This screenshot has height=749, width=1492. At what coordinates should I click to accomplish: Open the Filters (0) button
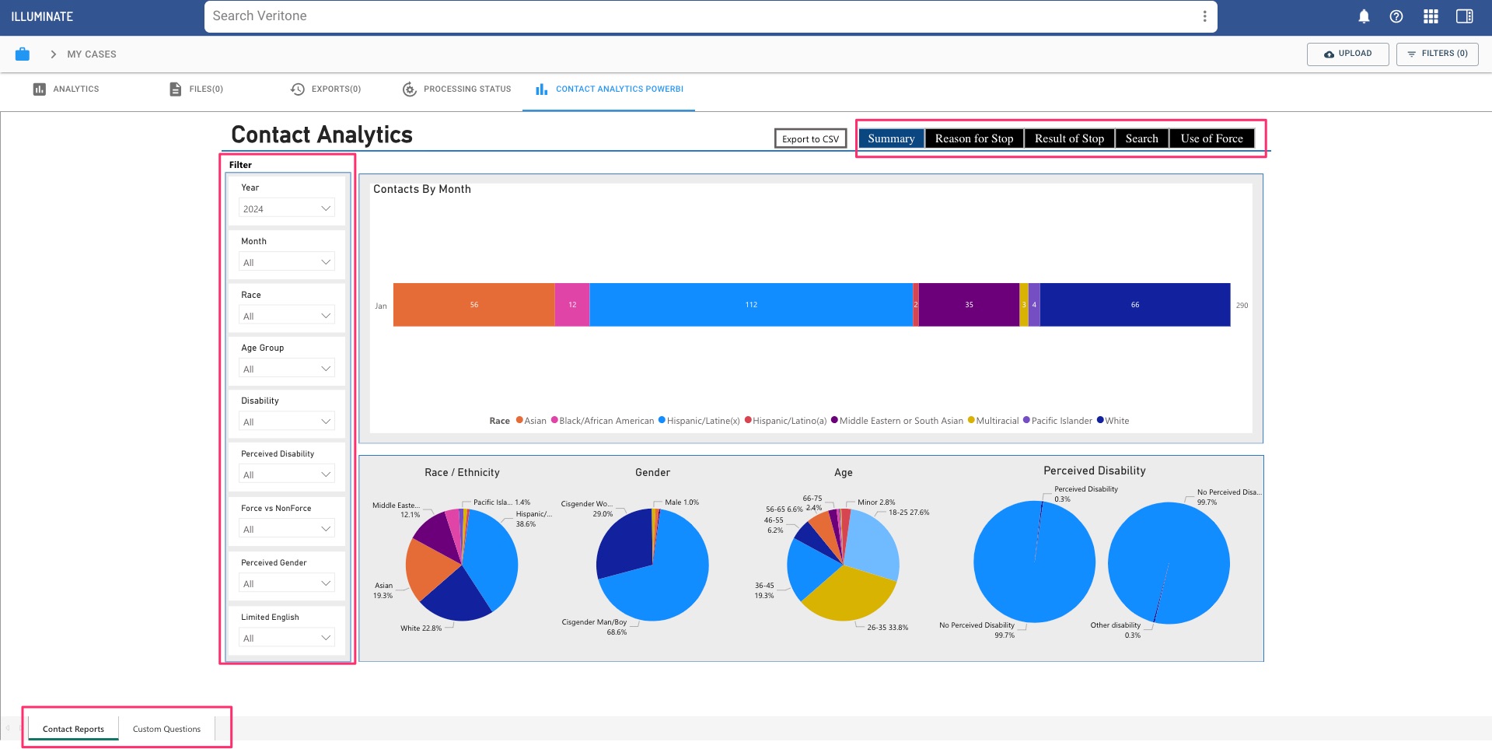pos(1437,54)
